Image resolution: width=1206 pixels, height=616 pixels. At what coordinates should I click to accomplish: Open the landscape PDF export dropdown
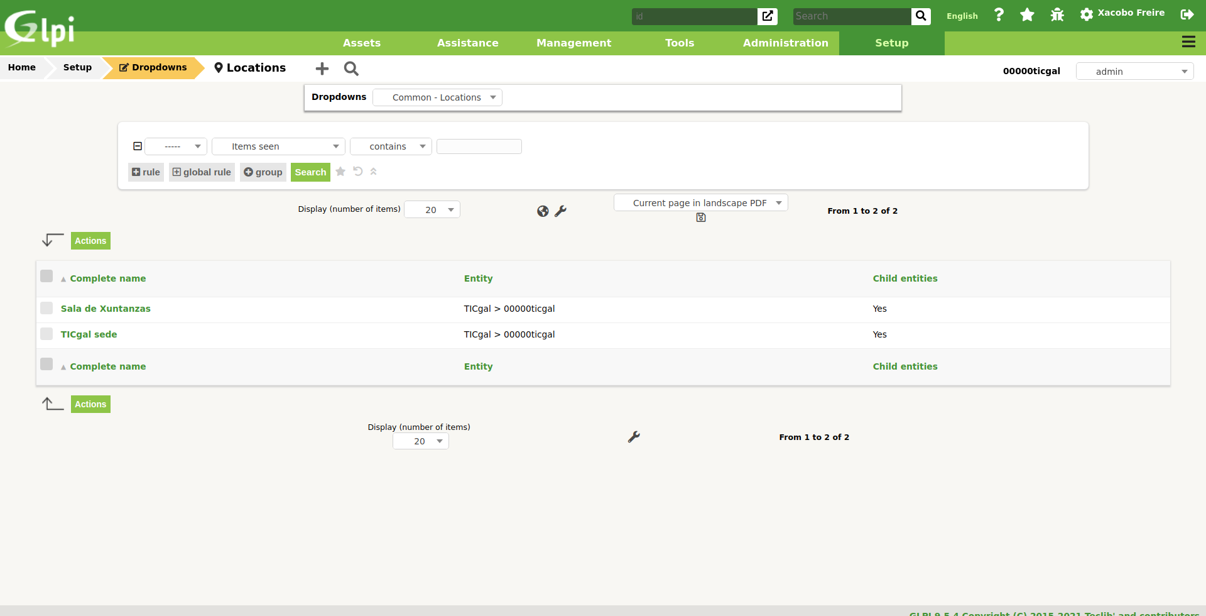[701, 202]
